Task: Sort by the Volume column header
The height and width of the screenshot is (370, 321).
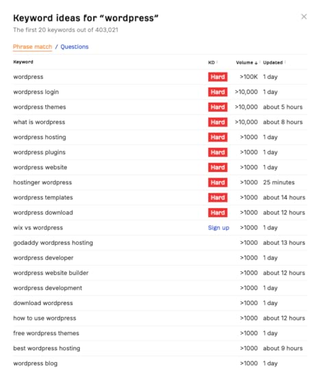Action: click(247, 62)
